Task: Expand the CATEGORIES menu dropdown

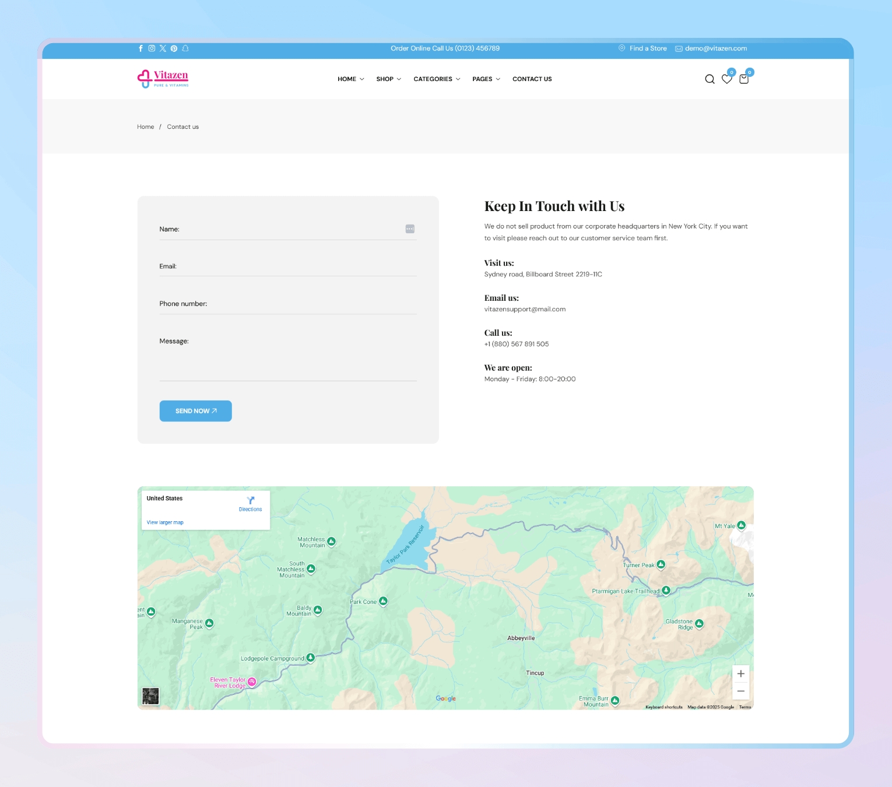Action: [437, 79]
